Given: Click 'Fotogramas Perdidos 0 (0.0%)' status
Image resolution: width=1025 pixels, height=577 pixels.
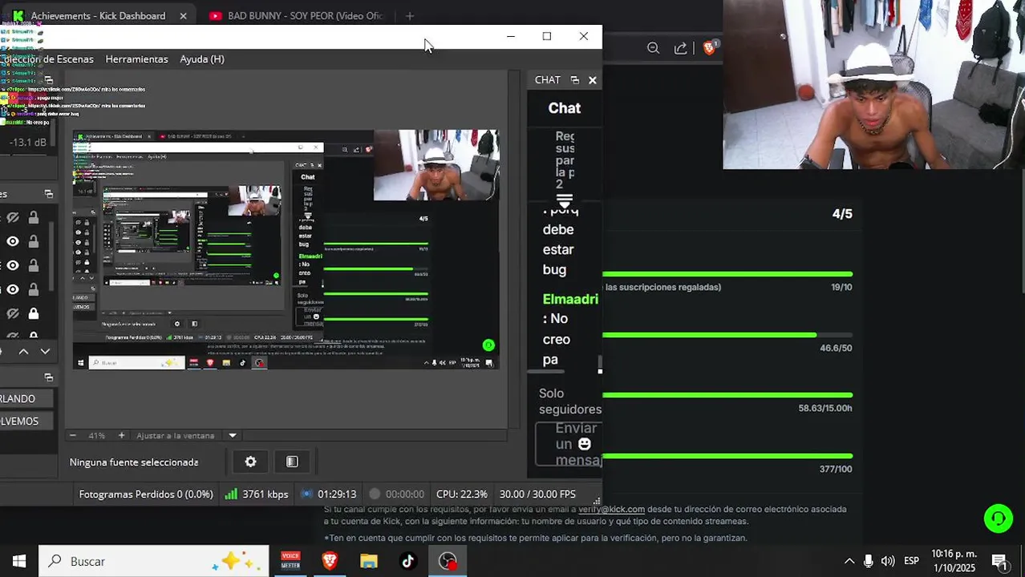Looking at the screenshot, I should [x=146, y=494].
